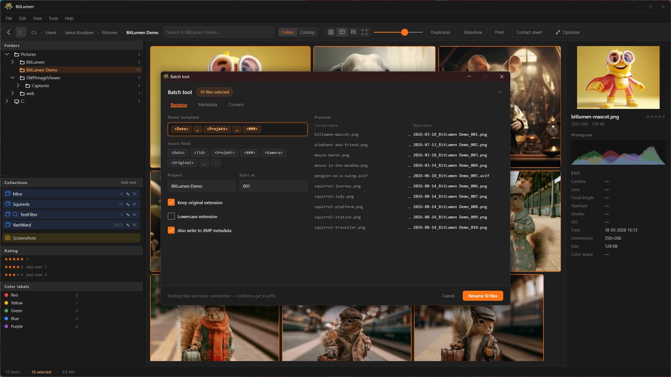Image resolution: width=671 pixels, height=377 pixels.
Task: Adjust the thumbnail size slider
Action: pos(404,32)
